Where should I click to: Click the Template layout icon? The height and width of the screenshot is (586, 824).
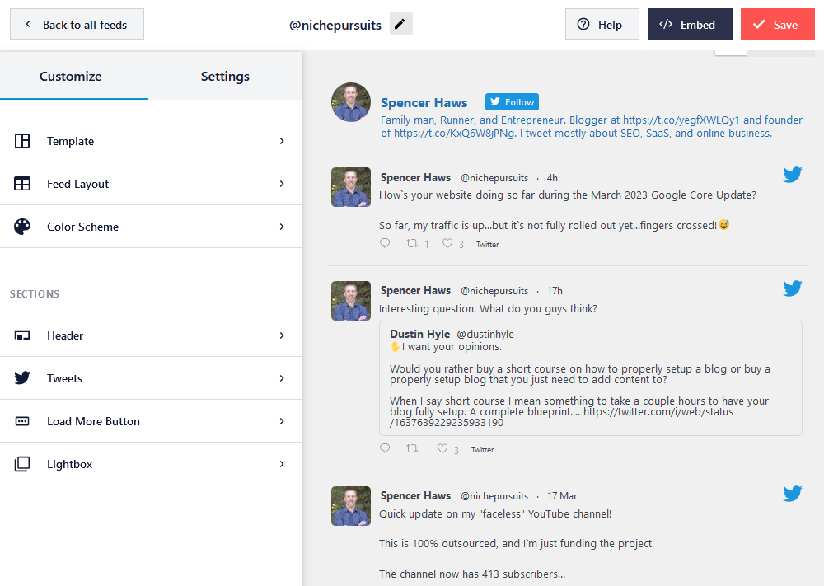click(22, 141)
